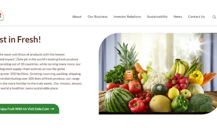The image size is (217, 130).
Task: Open the search magnifier icon
Action: (x=214, y=17)
